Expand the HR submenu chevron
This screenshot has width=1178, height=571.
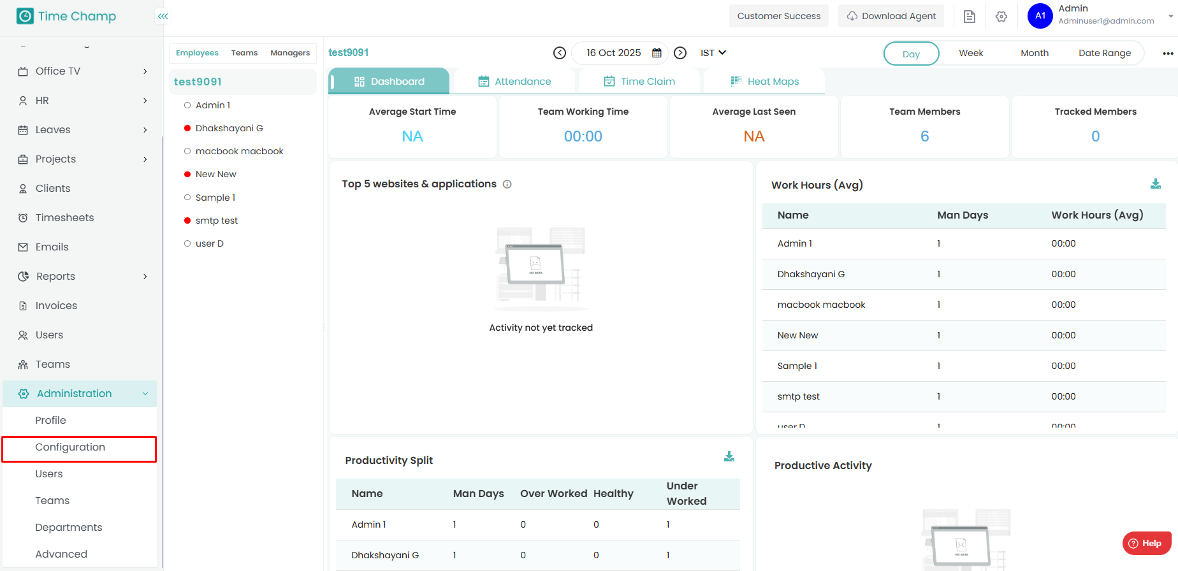145,101
